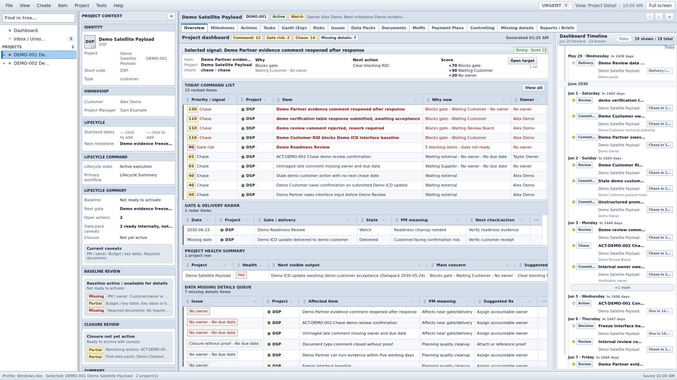677x380 pixels.
Task: Click Delivery i... button for Demo Review data
Action: point(659,71)
